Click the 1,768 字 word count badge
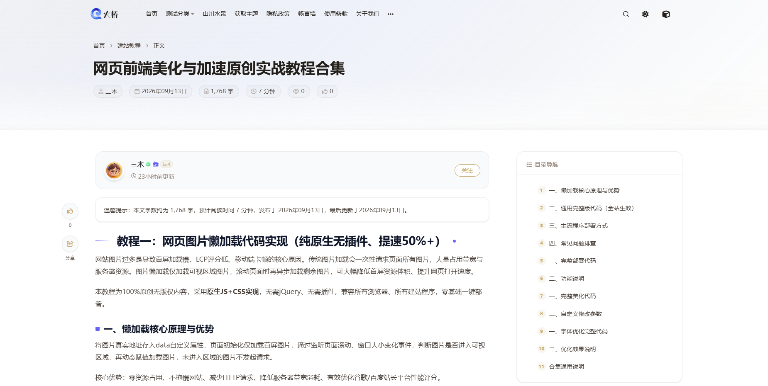The image size is (768, 386). tap(219, 91)
